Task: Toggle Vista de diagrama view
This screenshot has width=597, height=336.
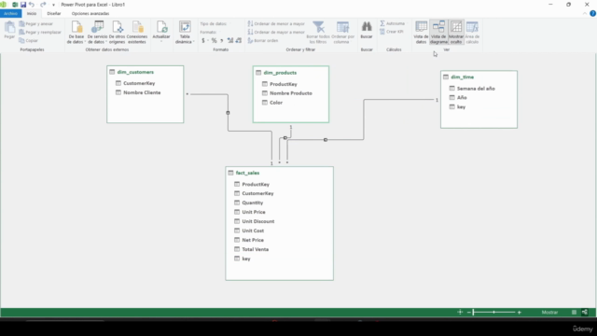Action: click(x=438, y=33)
